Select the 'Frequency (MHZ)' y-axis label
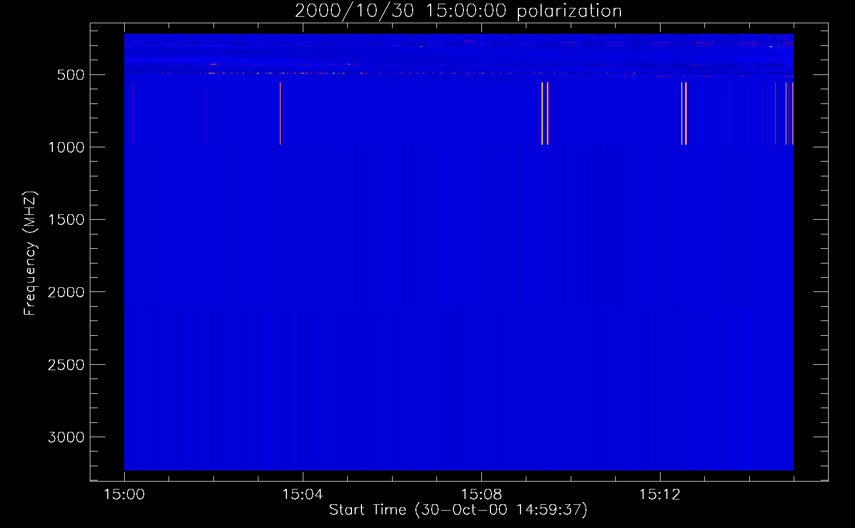This screenshot has height=528, width=855. click(30, 253)
